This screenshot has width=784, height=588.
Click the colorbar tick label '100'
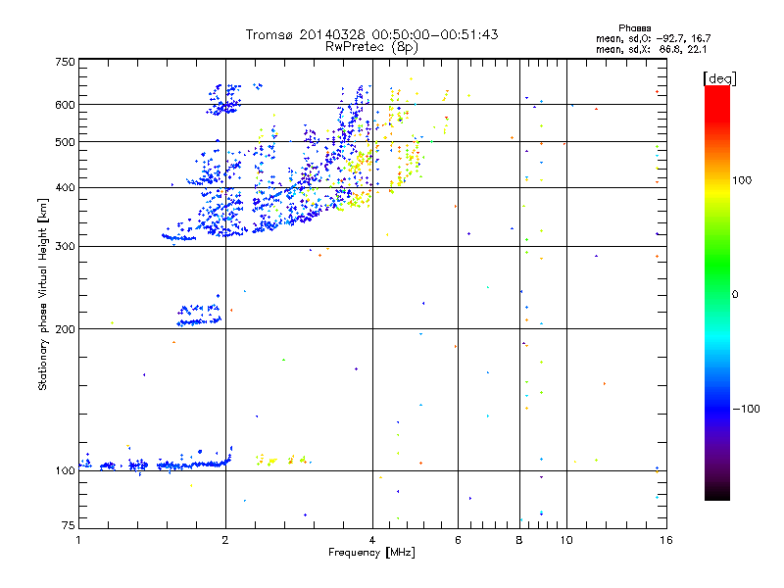click(x=742, y=180)
